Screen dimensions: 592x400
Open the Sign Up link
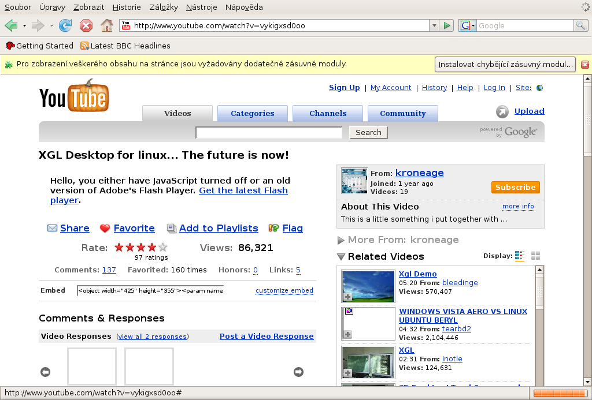(x=345, y=88)
